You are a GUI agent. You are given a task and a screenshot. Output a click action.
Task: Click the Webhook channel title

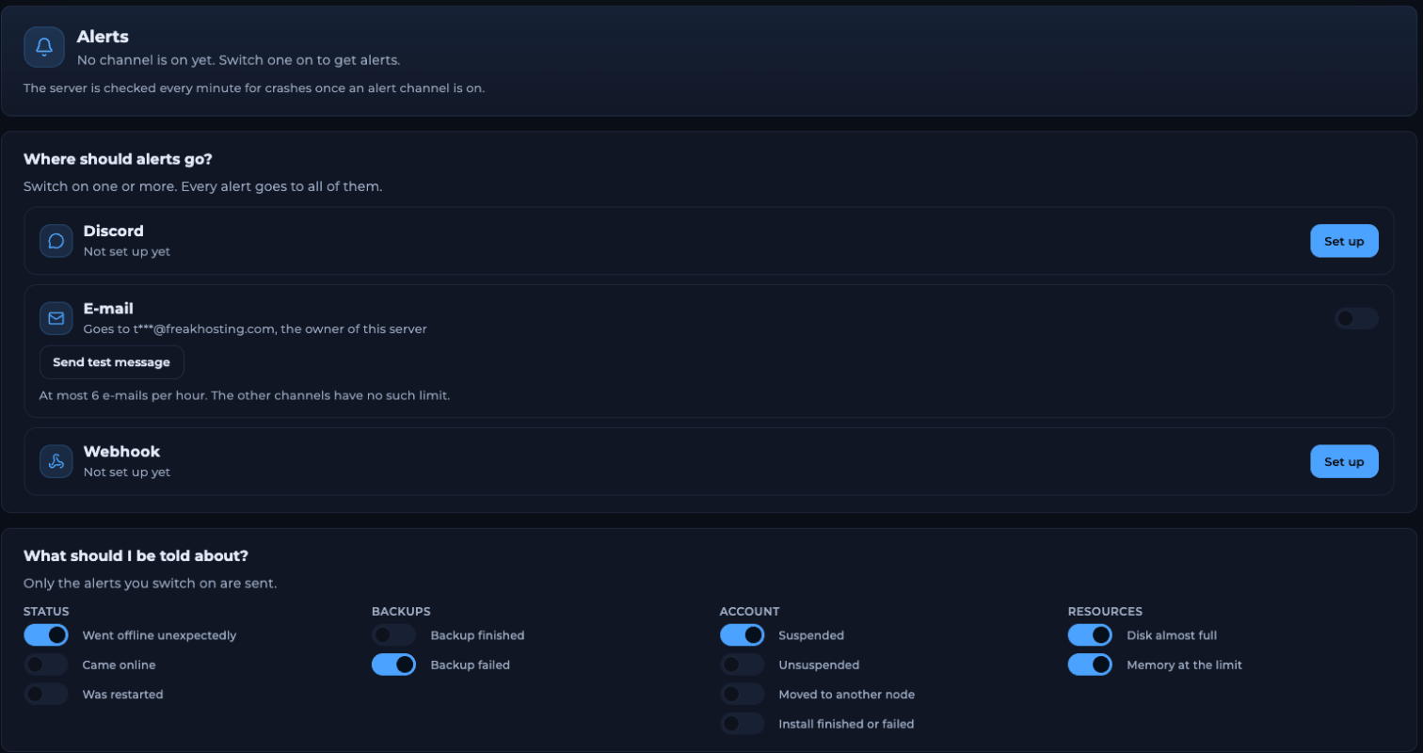coord(121,452)
